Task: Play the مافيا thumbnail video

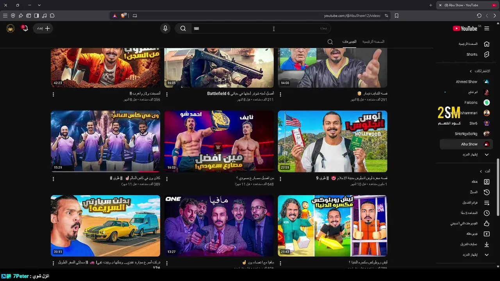Action: [219, 226]
